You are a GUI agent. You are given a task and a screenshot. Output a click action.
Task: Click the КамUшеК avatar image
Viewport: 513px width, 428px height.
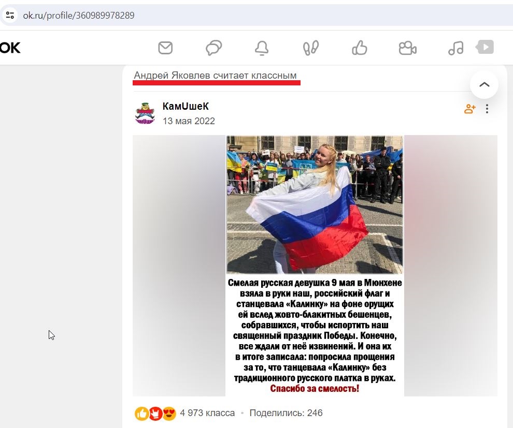point(145,113)
